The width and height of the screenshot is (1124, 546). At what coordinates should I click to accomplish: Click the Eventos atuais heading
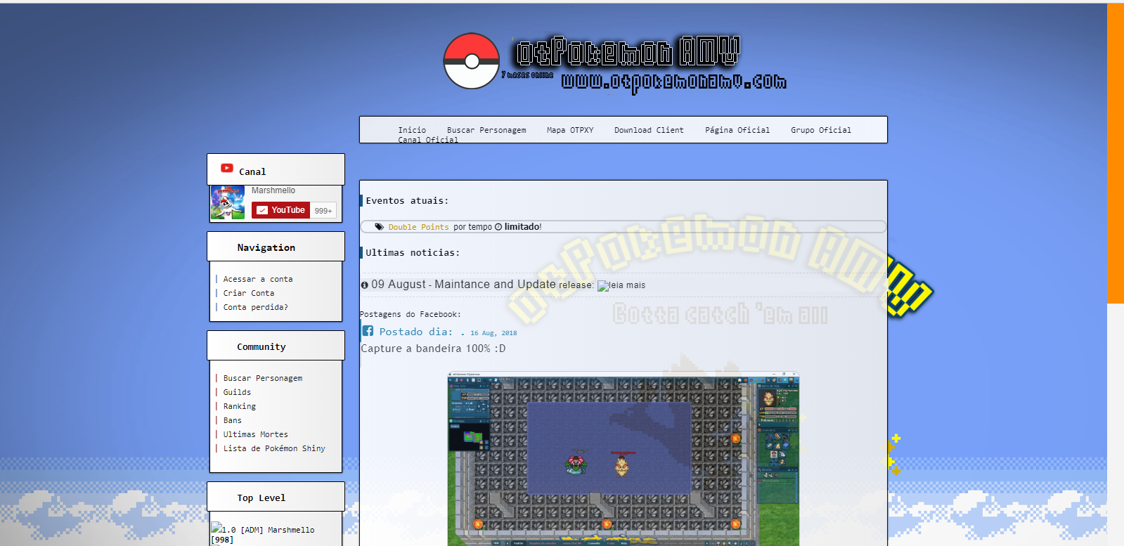(407, 201)
